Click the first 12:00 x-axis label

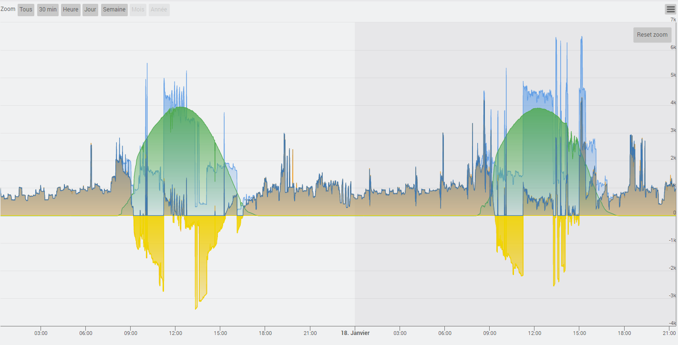pyautogui.click(x=175, y=333)
